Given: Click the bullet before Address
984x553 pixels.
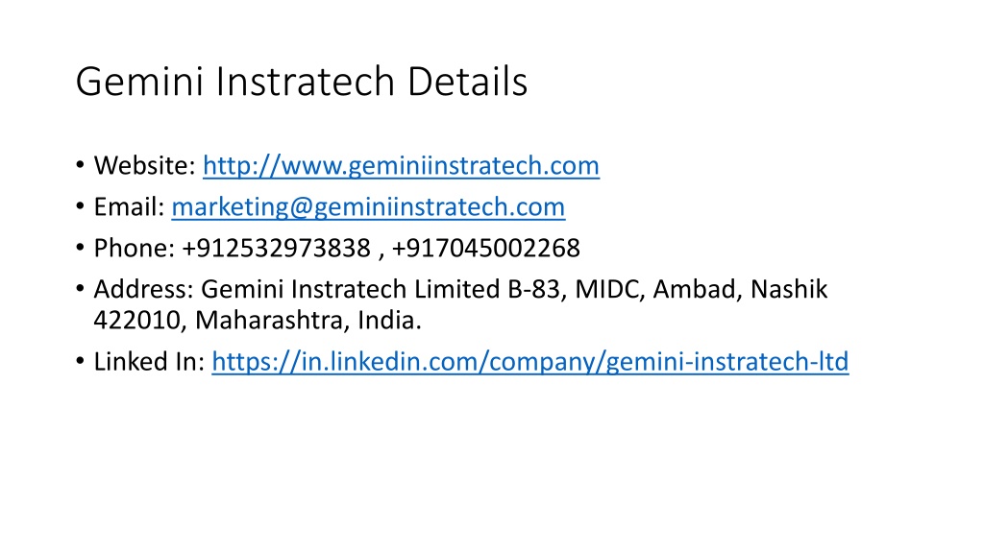Looking at the screenshot, I should pos(80,289).
